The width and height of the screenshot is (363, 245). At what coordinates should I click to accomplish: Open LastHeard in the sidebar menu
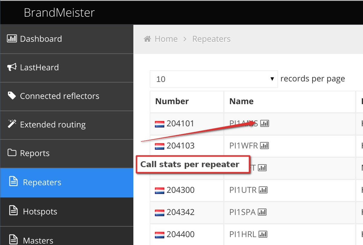[x=67, y=68]
